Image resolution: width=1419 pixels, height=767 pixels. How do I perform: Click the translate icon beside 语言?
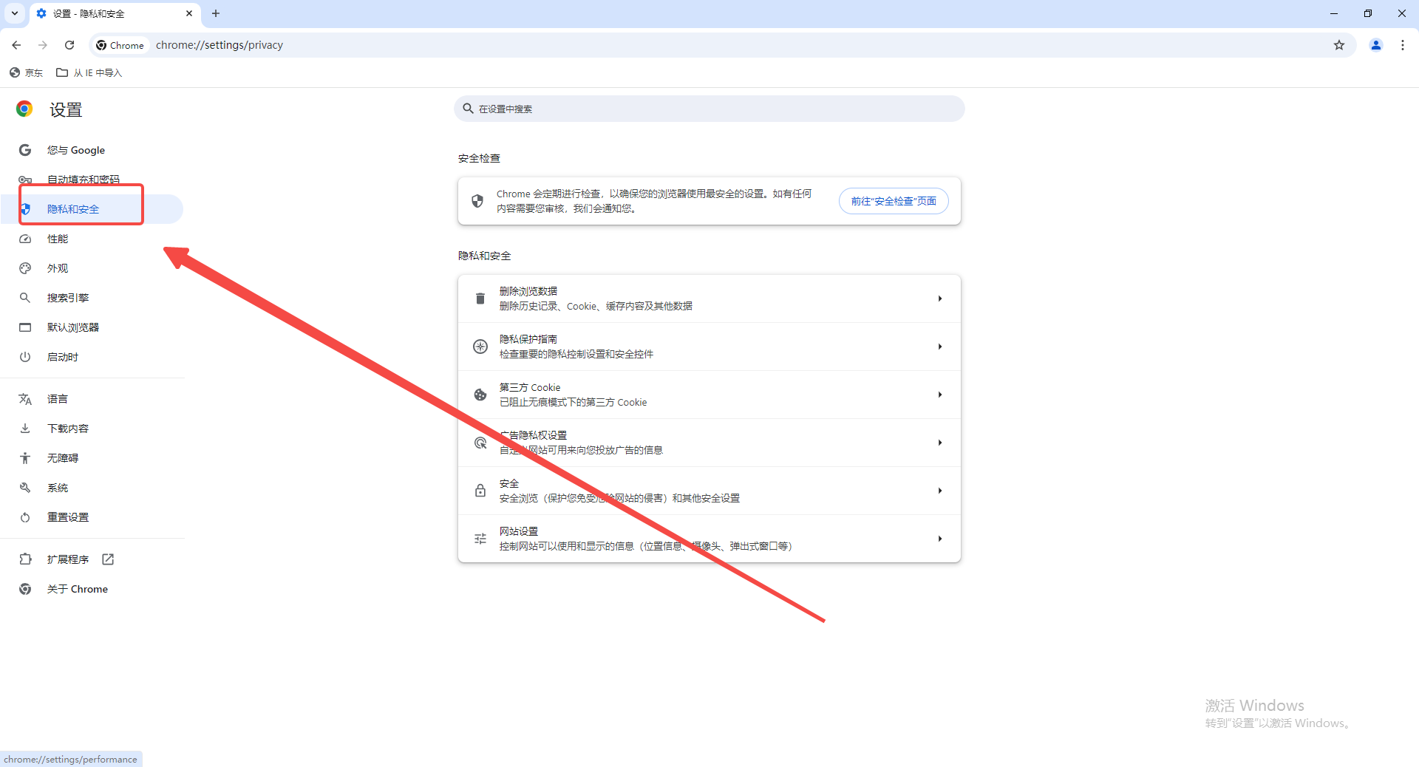point(25,399)
